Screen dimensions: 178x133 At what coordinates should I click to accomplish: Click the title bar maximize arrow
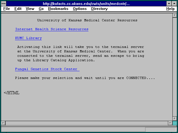click(174, 4)
